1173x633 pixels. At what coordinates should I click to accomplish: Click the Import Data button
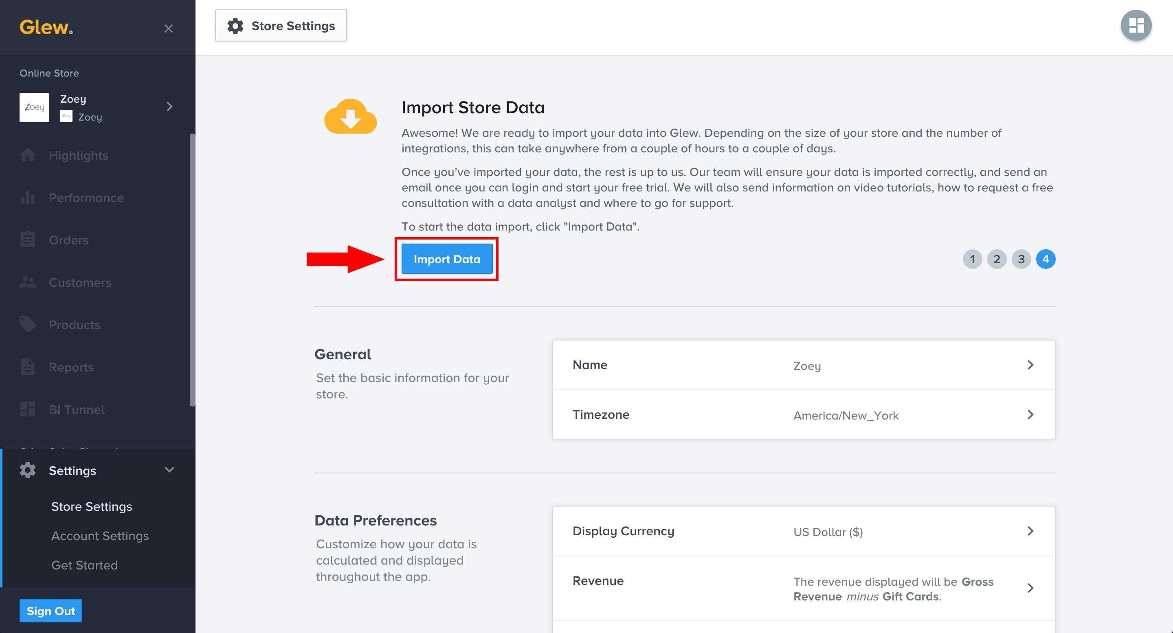coord(446,259)
